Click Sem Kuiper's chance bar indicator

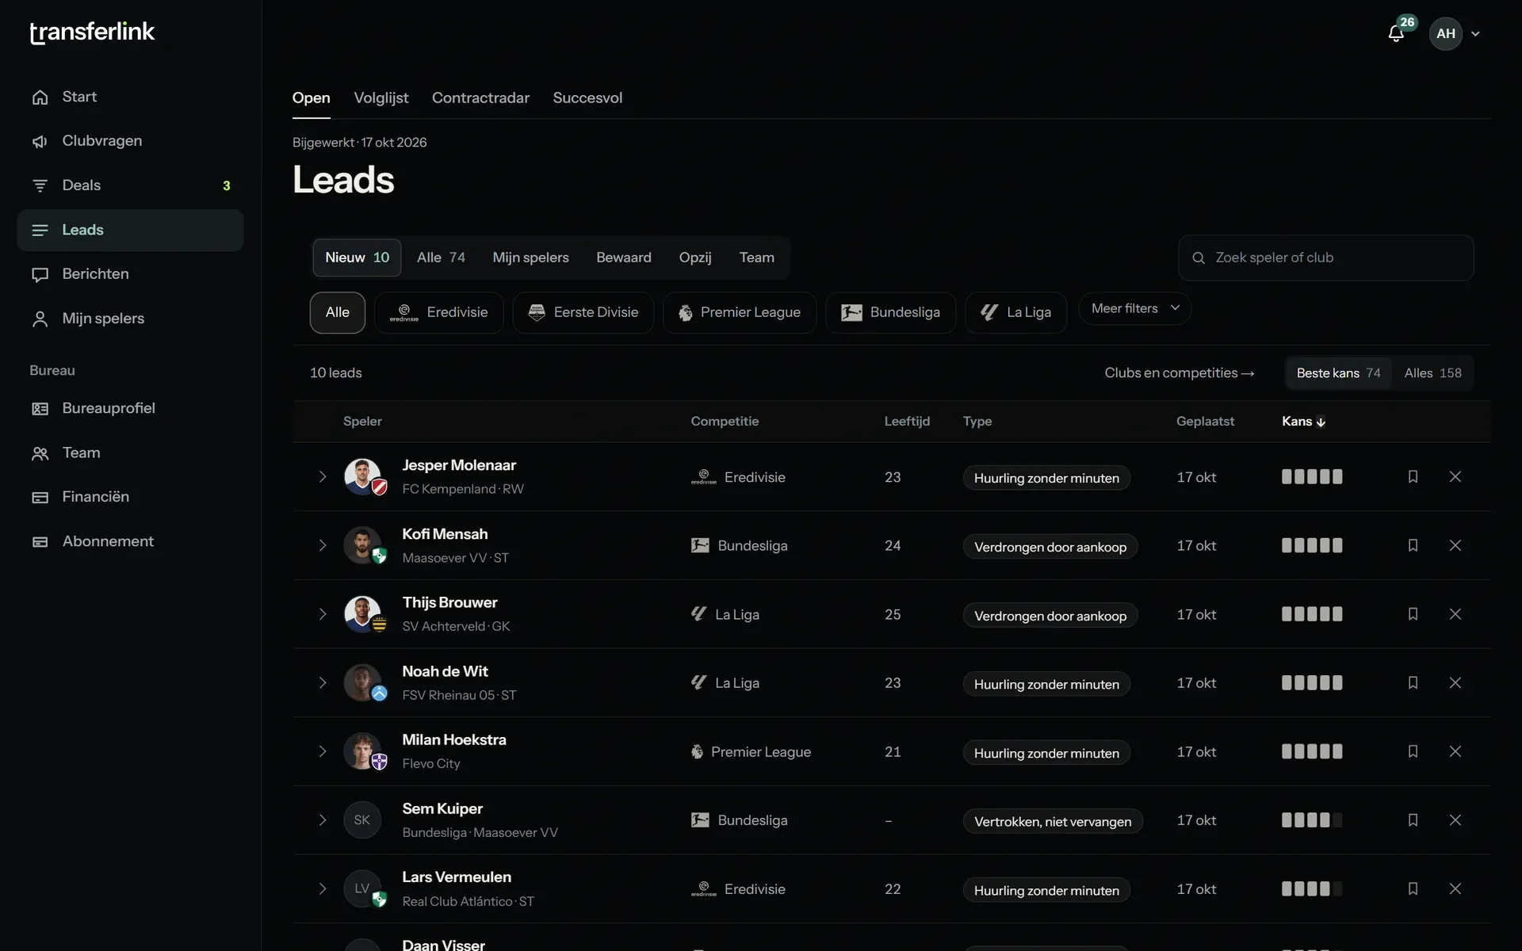pos(1312,820)
